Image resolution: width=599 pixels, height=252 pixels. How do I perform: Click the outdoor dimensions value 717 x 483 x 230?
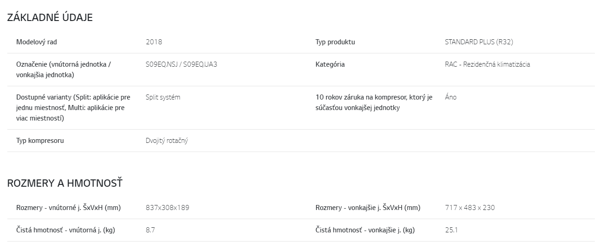(470, 208)
